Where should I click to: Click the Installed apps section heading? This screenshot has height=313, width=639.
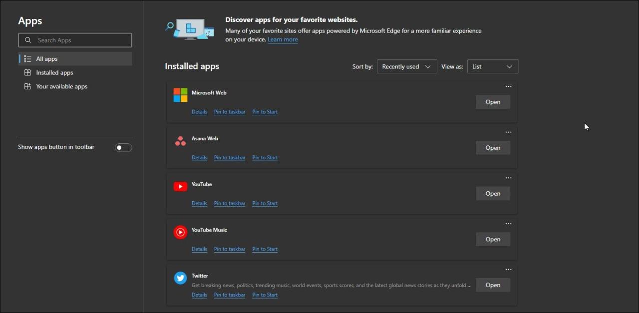[192, 66]
